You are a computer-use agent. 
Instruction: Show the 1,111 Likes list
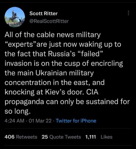coord(99,137)
